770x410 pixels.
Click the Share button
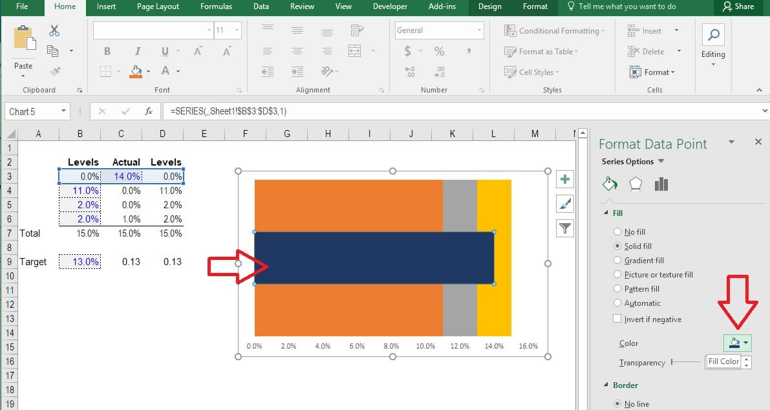coord(738,7)
